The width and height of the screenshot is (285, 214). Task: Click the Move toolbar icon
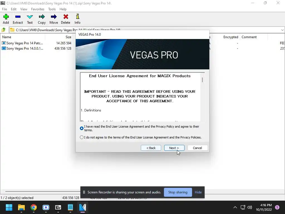[x=54, y=17]
